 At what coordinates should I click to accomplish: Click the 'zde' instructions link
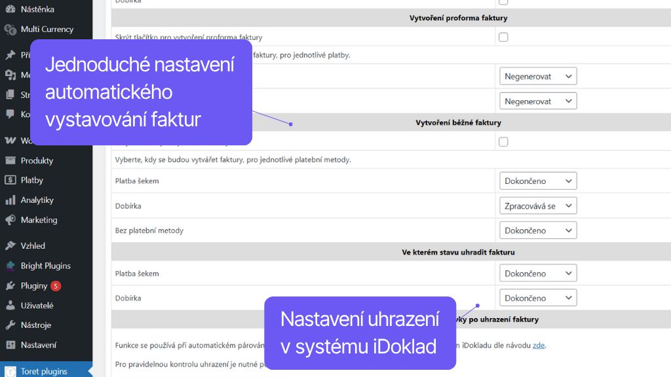(538, 345)
